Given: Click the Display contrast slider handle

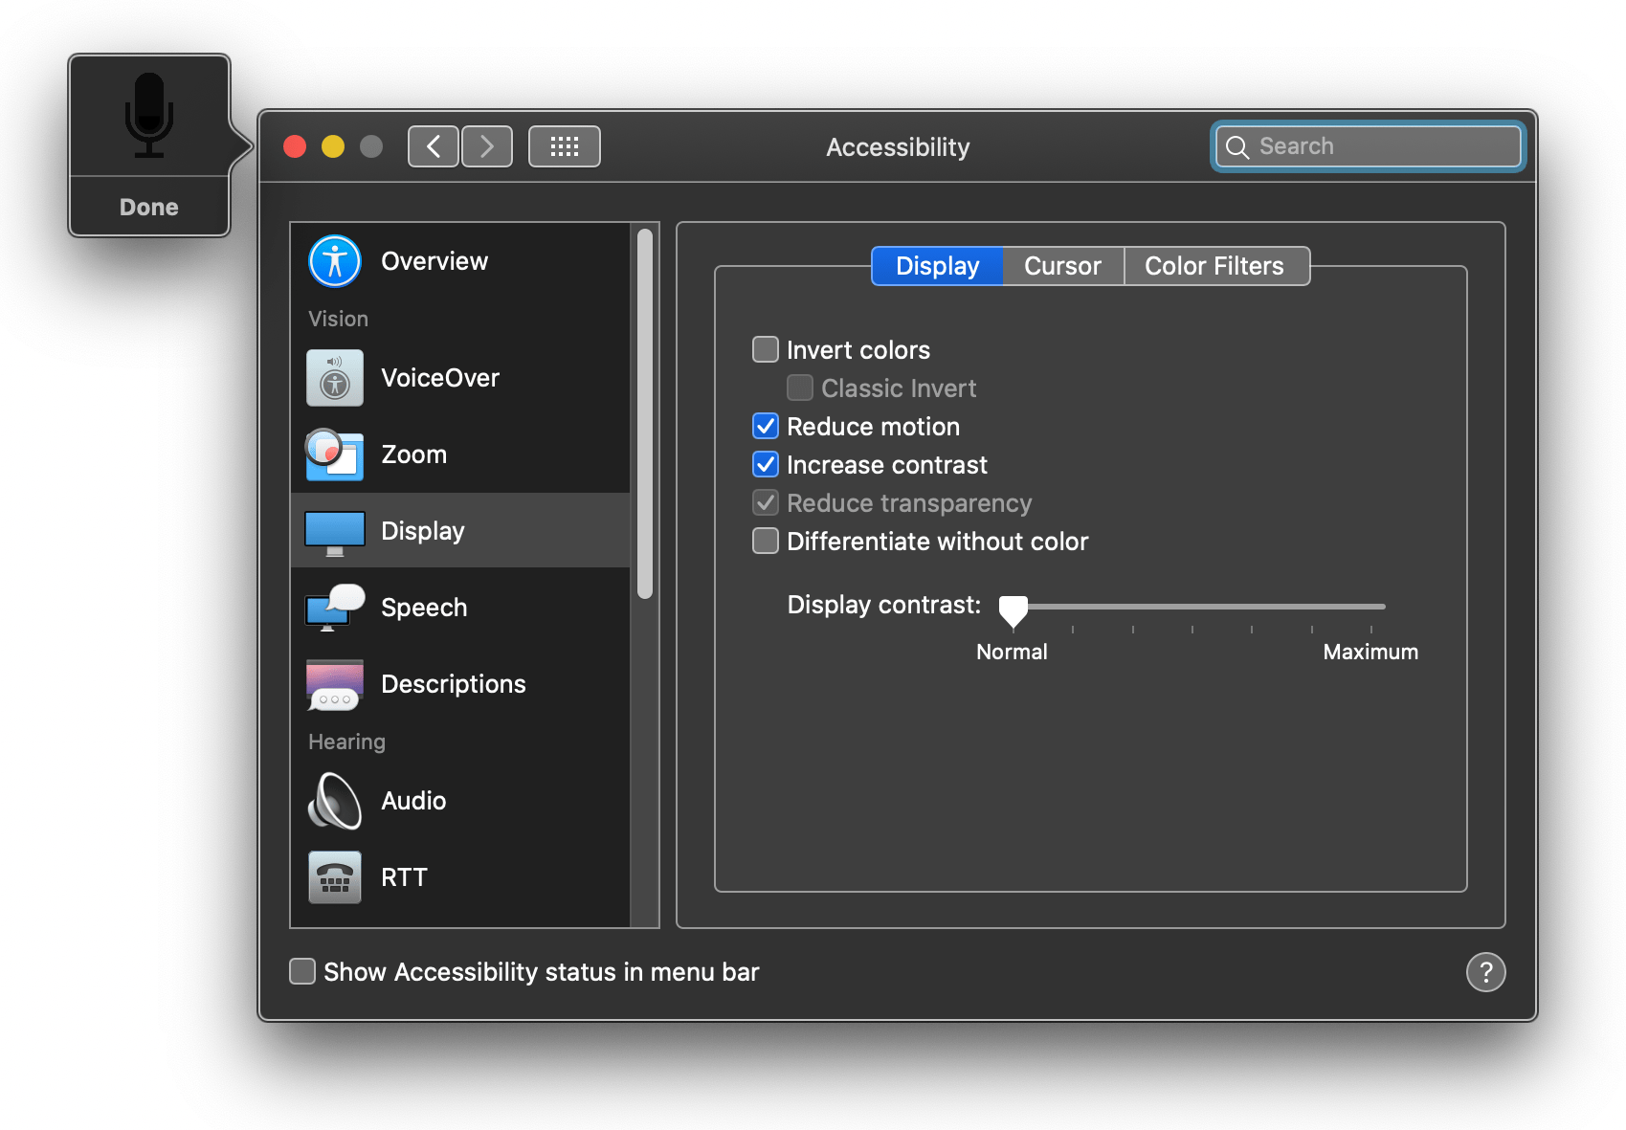Looking at the screenshot, I should click(1013, 609).
